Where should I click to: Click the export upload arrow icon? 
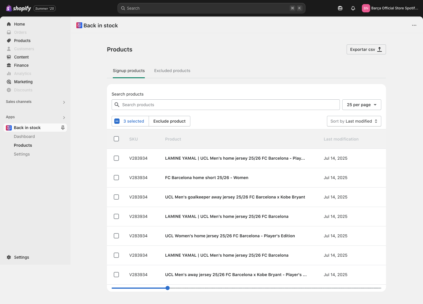(x=380, y=49)
